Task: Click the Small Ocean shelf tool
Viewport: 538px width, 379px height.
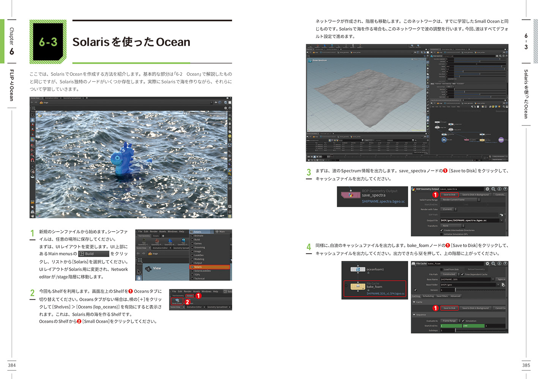Action: click(177, 301)
